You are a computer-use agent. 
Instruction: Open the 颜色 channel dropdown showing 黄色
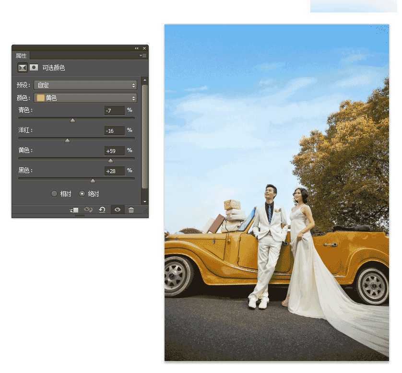pos(85,98)
